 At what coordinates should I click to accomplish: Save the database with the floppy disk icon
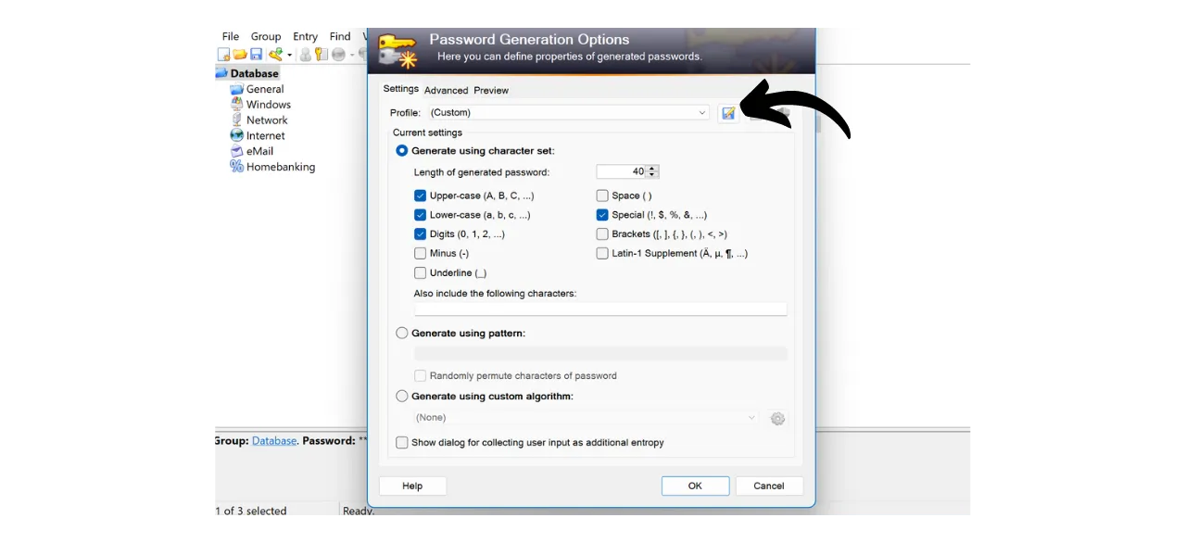pos(256,54)
